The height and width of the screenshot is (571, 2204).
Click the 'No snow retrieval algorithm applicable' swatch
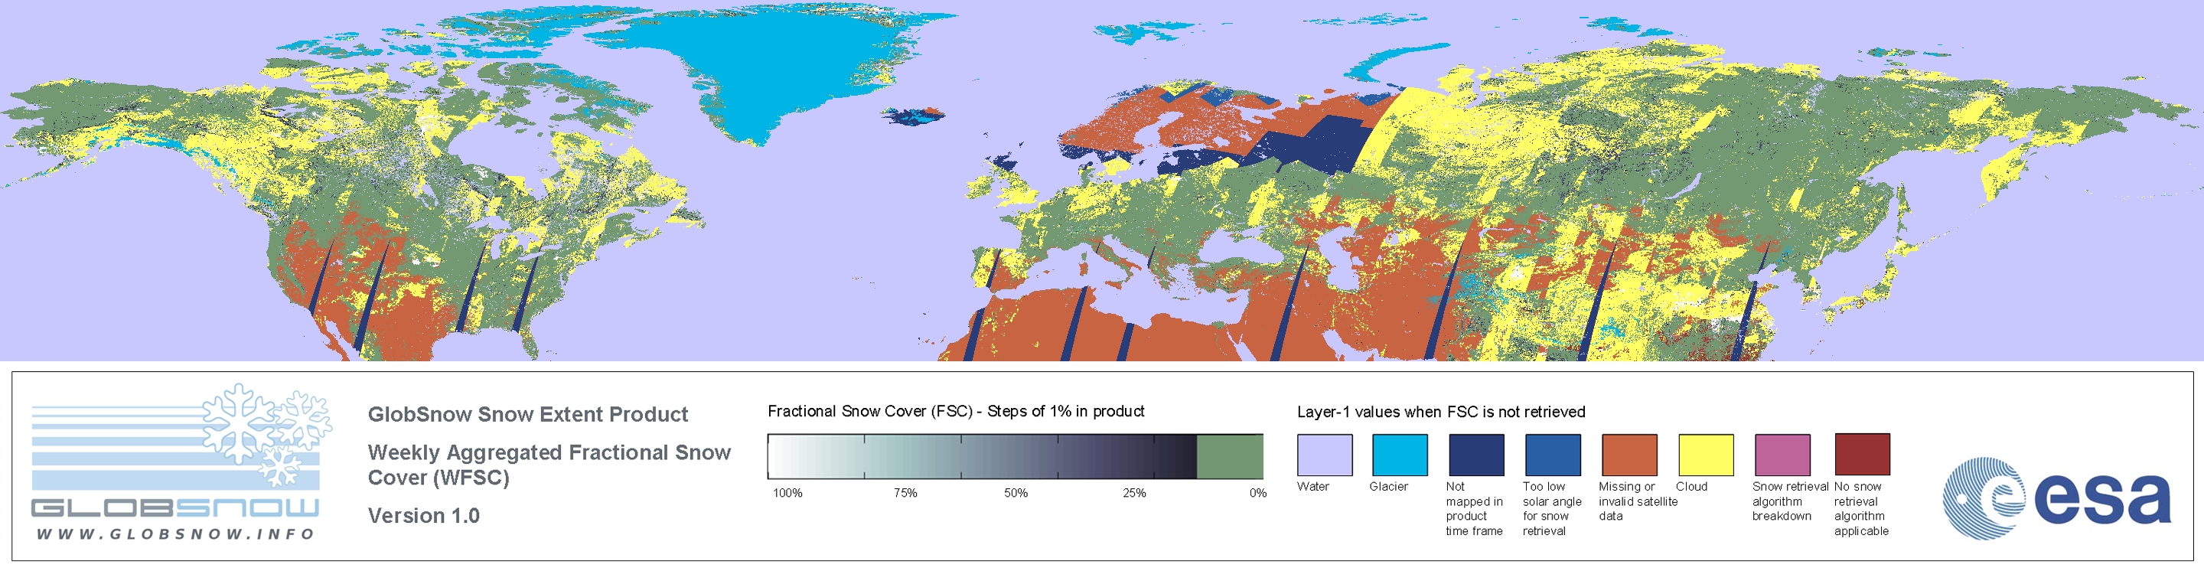click(1862, 454)
